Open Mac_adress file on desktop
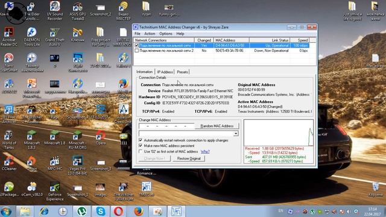The image size is (386, 217). pyautogui.click(x=375, y=61)
